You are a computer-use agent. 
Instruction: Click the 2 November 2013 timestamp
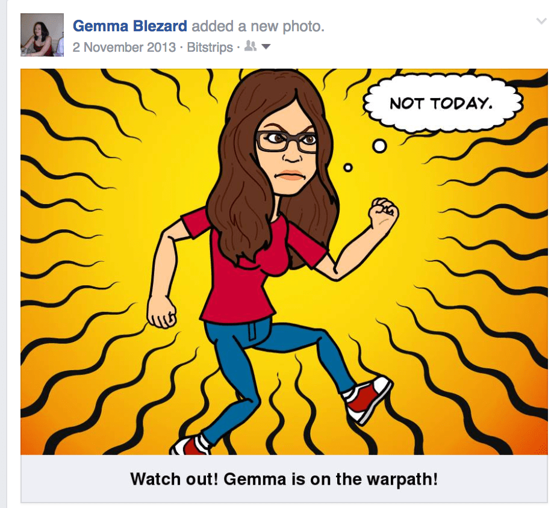coord(124,48)
